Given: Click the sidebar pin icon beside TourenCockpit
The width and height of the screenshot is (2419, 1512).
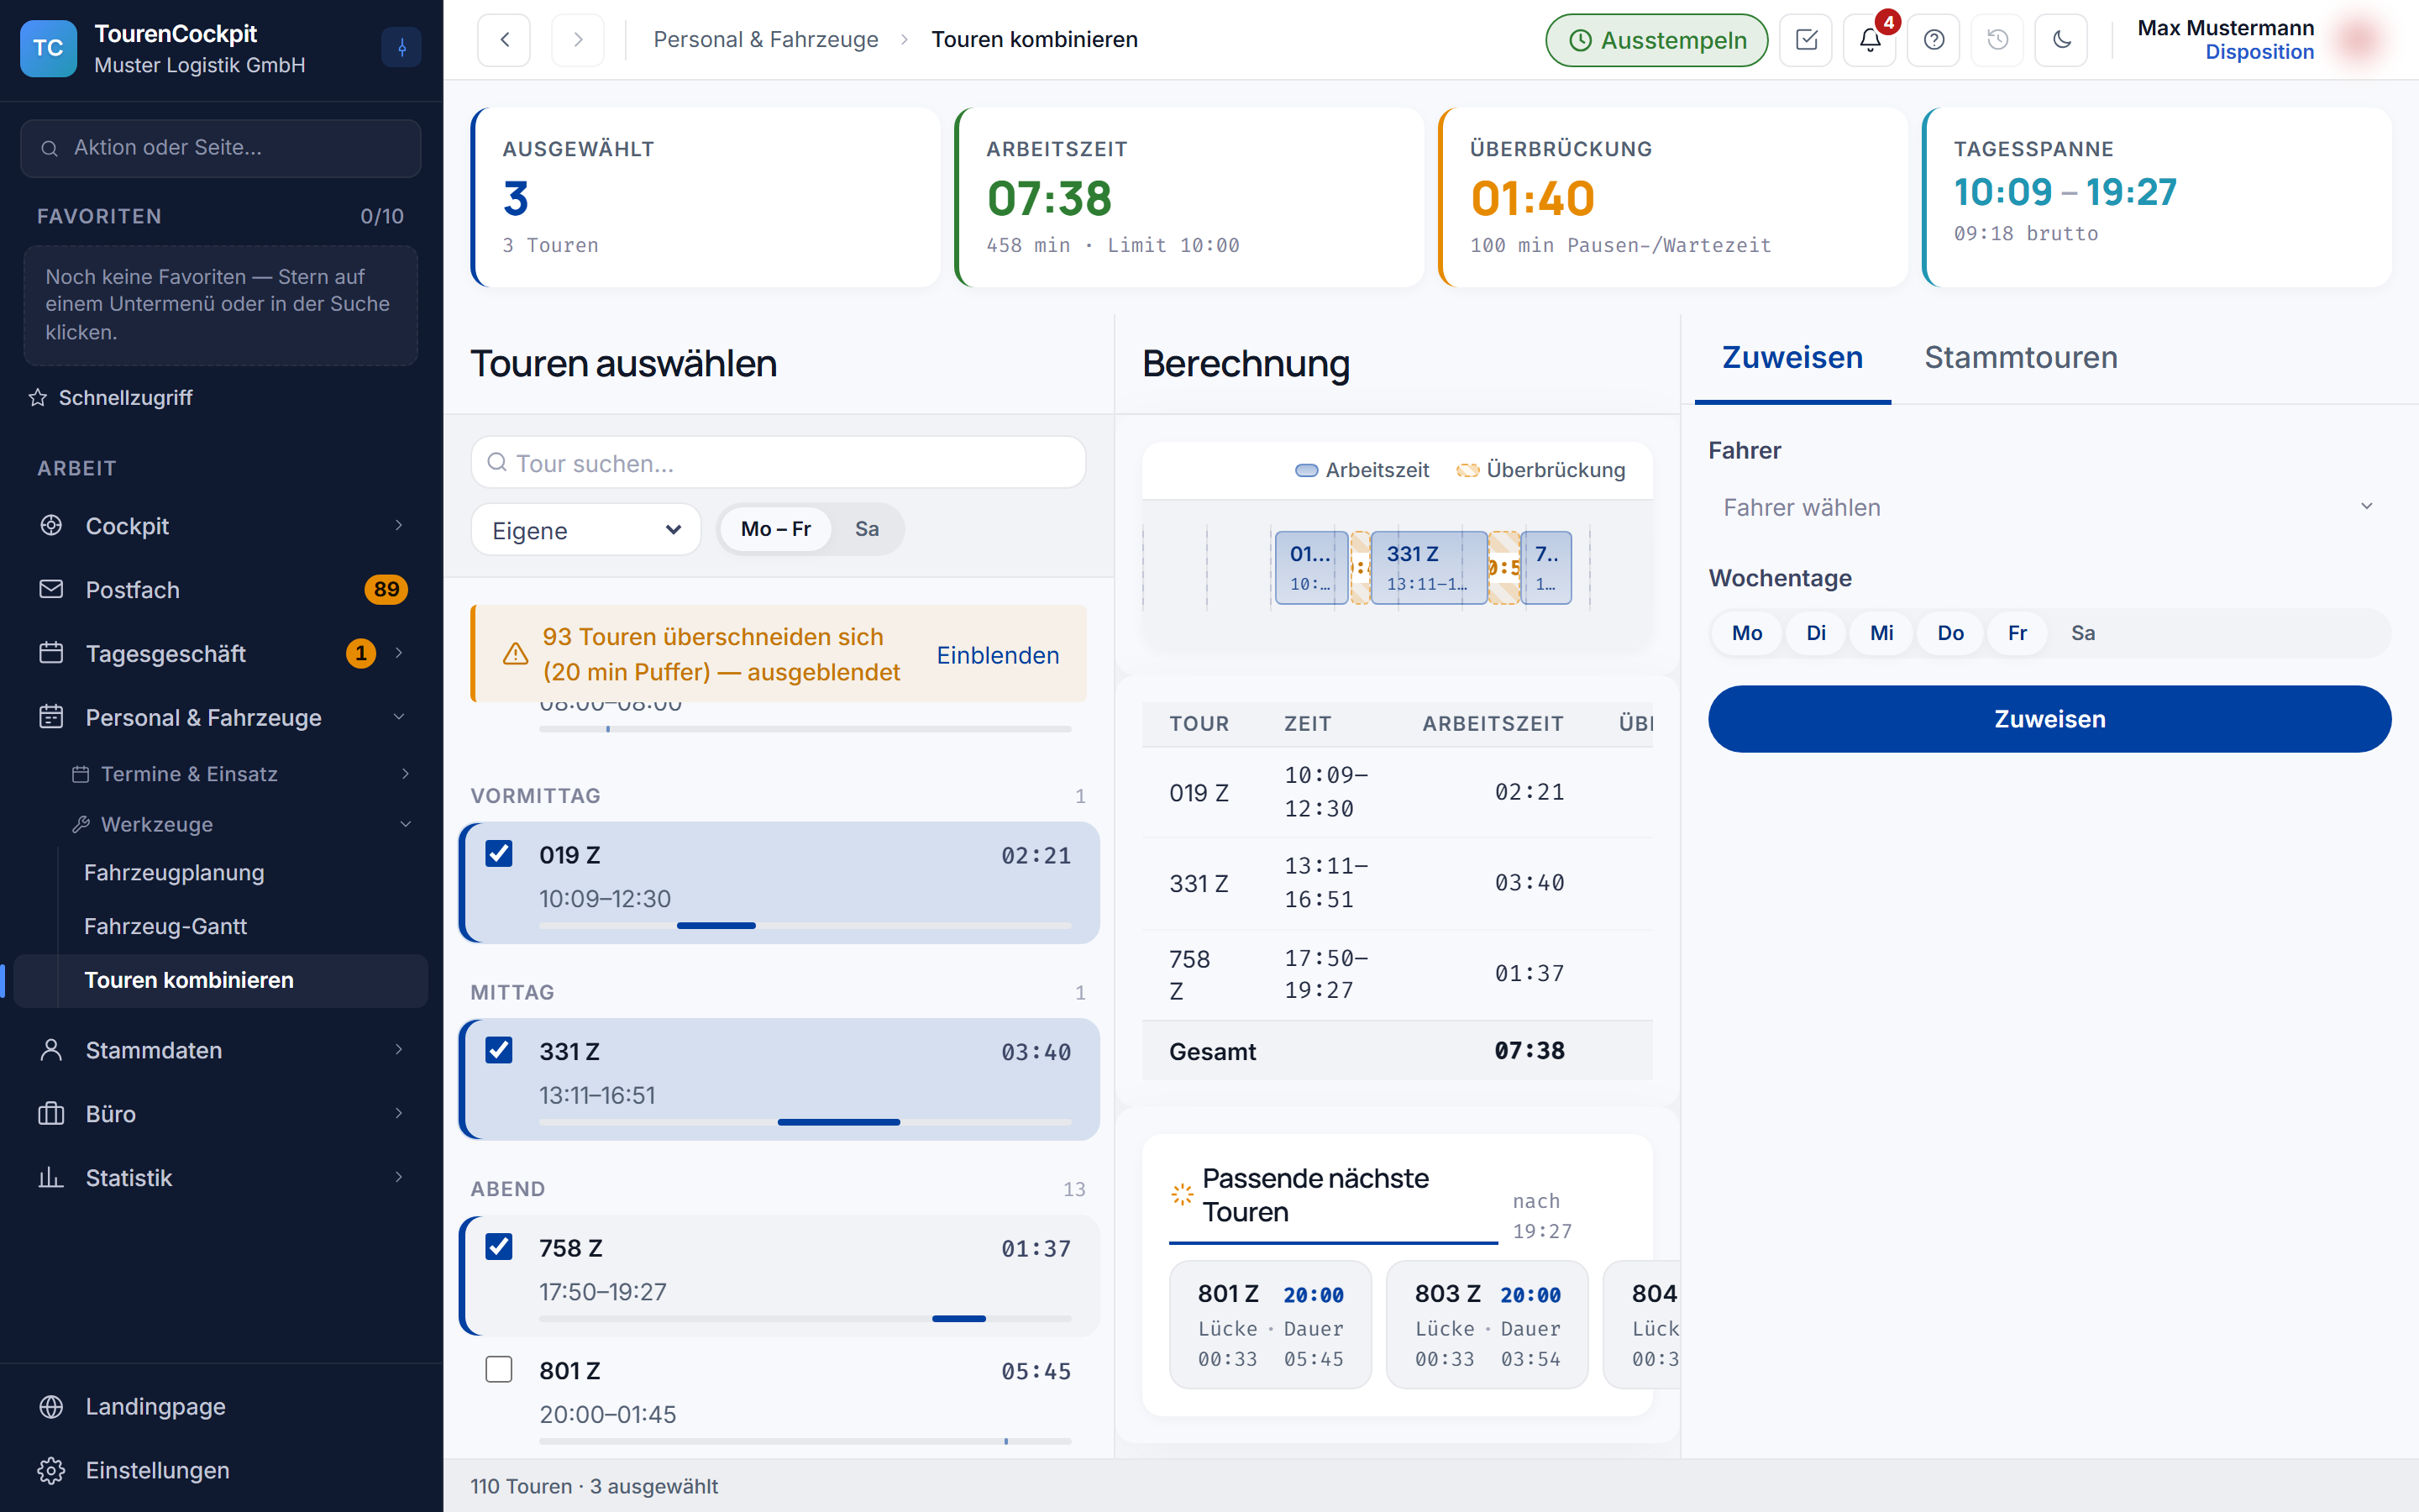Looking at the screenshot, I should pyautogui.click(x=401, y=47).
